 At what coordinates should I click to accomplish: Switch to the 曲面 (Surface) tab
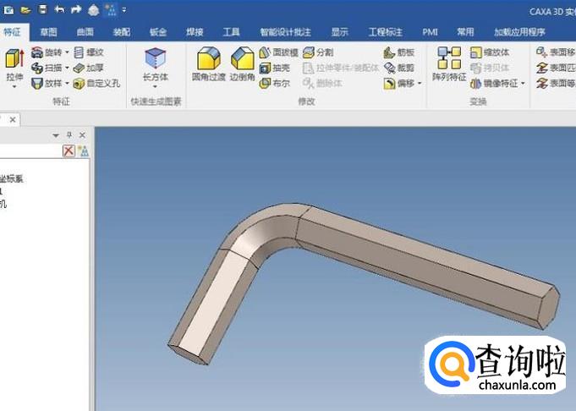point(85,32)
